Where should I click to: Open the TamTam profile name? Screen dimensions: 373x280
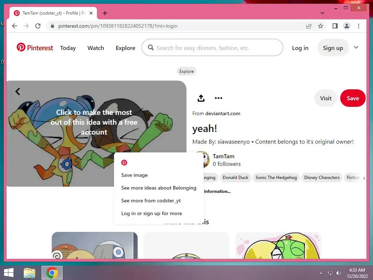click(x=223, y=156)
